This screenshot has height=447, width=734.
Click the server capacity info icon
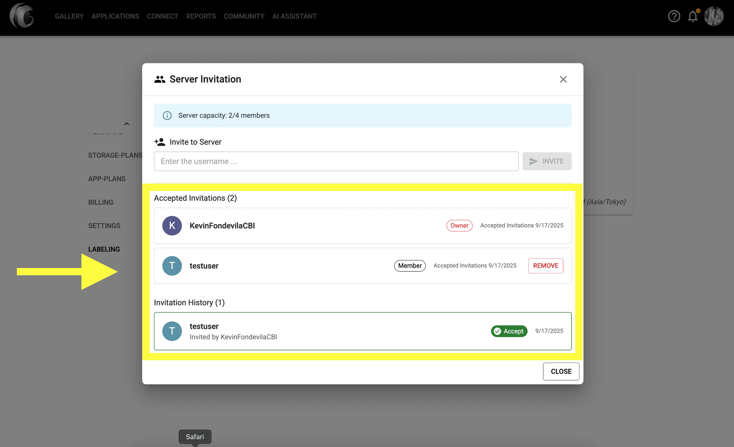click(x=167, y=116)
